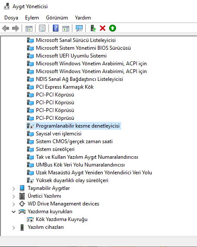Open the Eylem menu
The width and height of the screenshot is (197, 247).
point(32,18)
